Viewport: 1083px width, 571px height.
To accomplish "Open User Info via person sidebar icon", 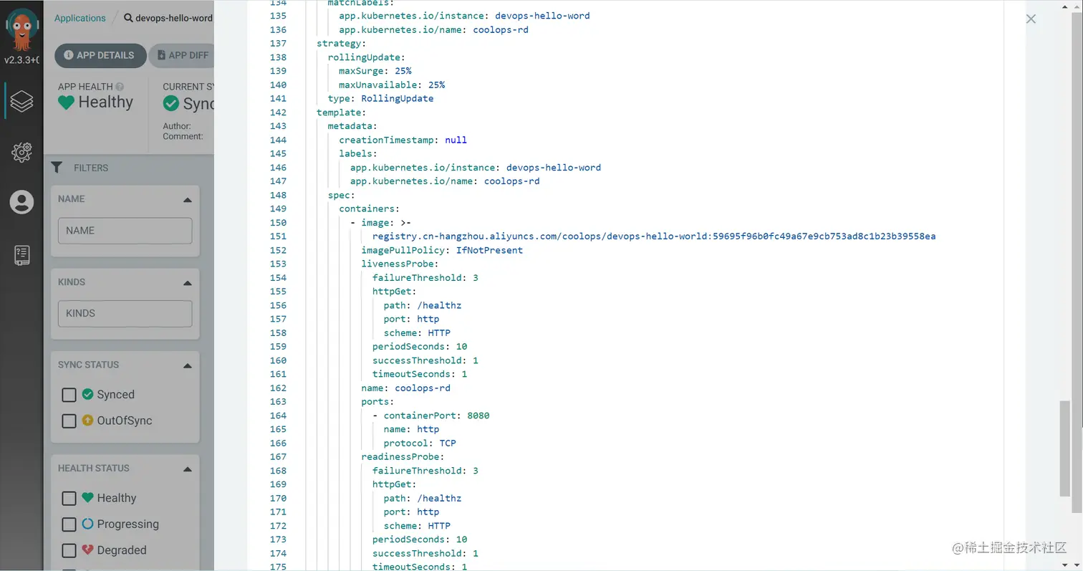I will (21, 202).
